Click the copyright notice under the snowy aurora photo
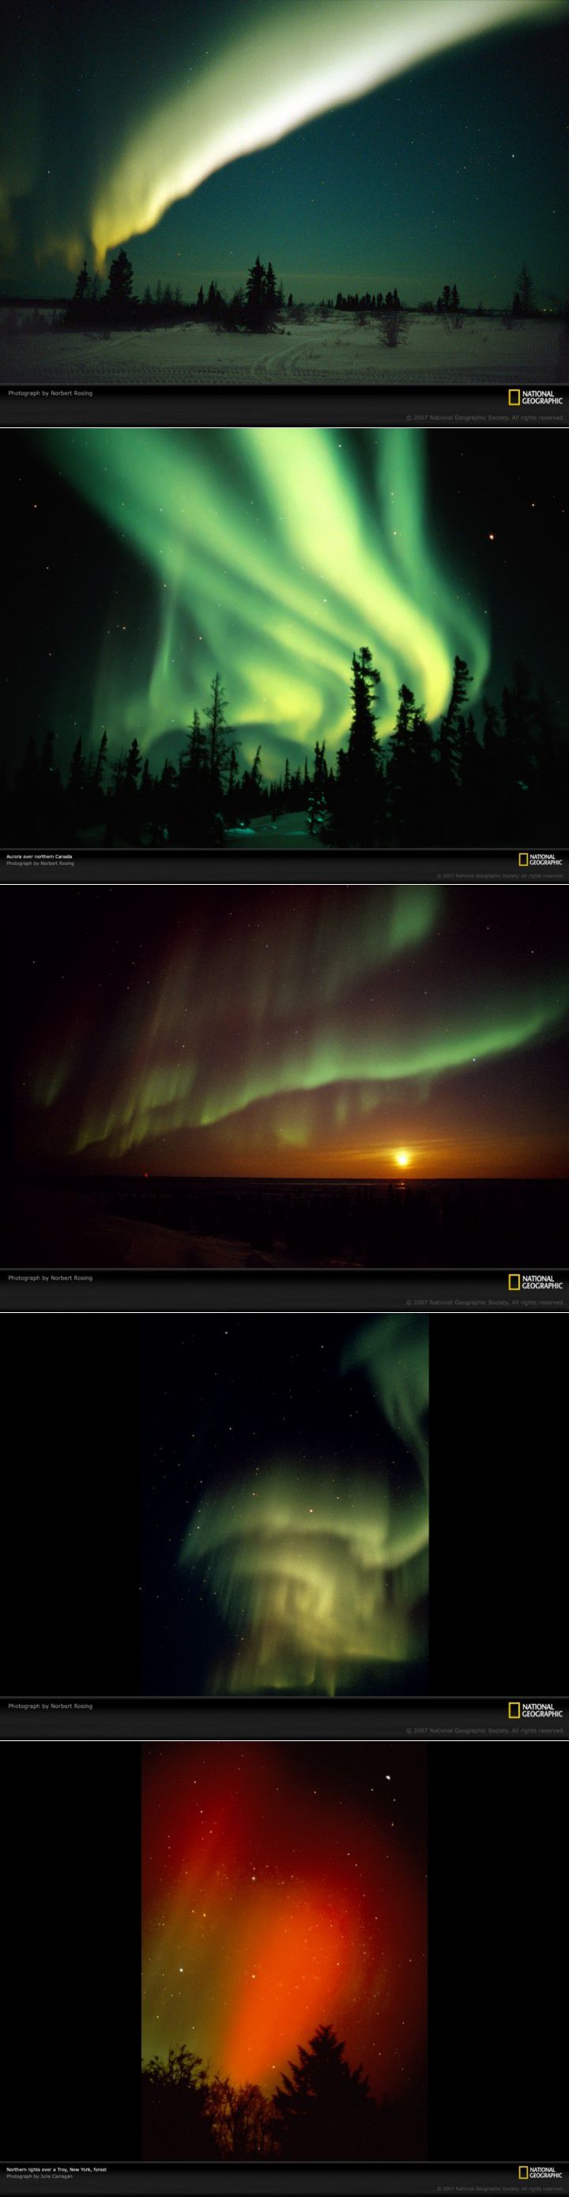The image size is (569, 2197). coord(484,417)
